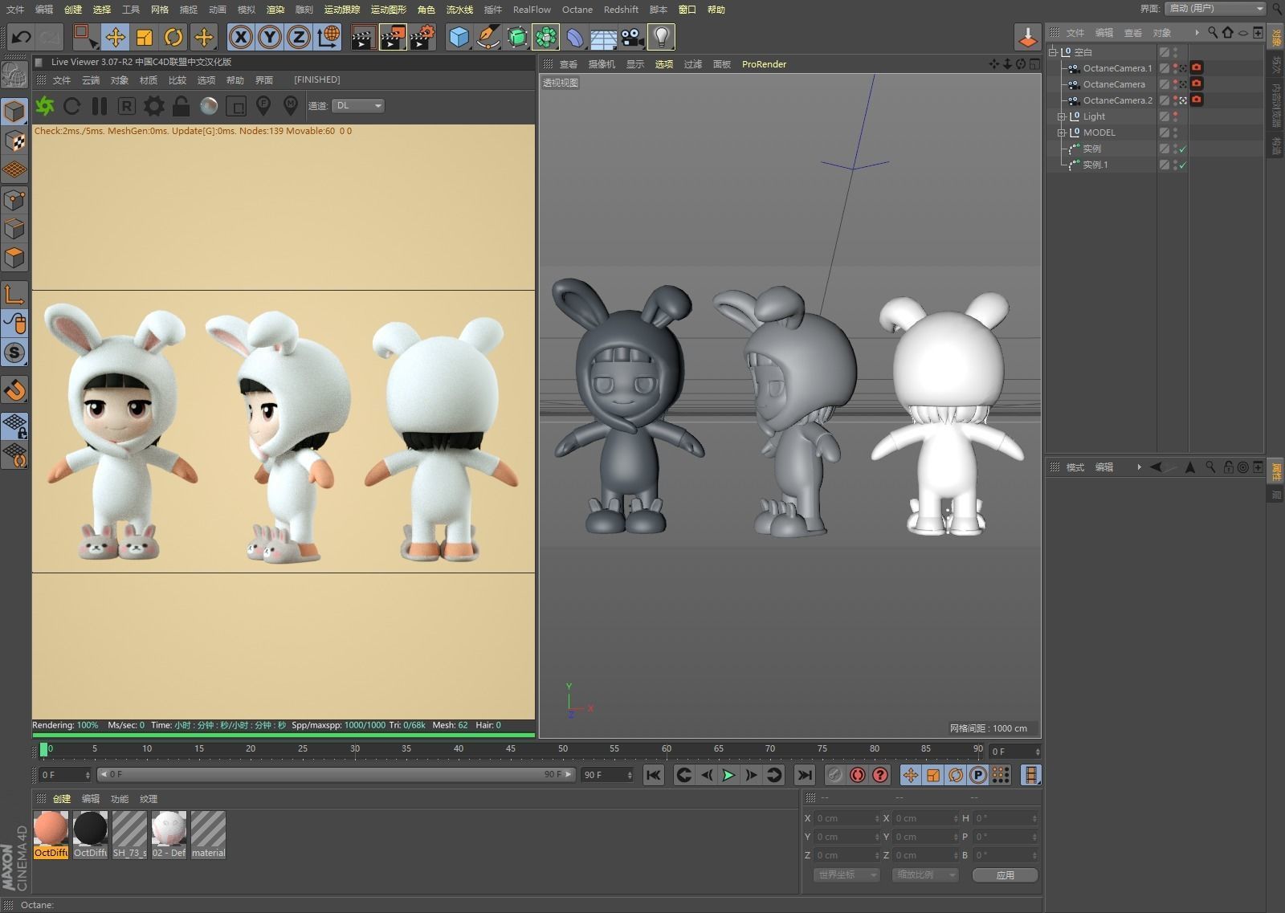
Task: Click the search icon in object manager
Action: coord(1213,32)
